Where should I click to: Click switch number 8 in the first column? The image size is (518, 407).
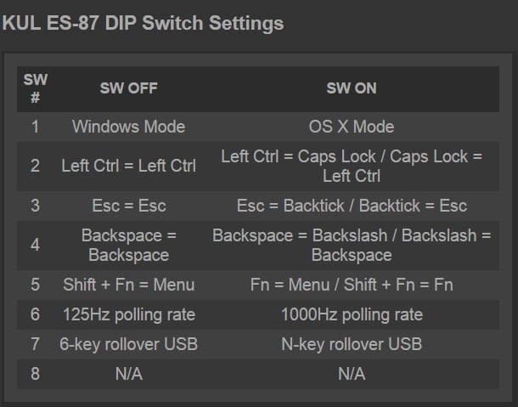click(x=35, y=374)
